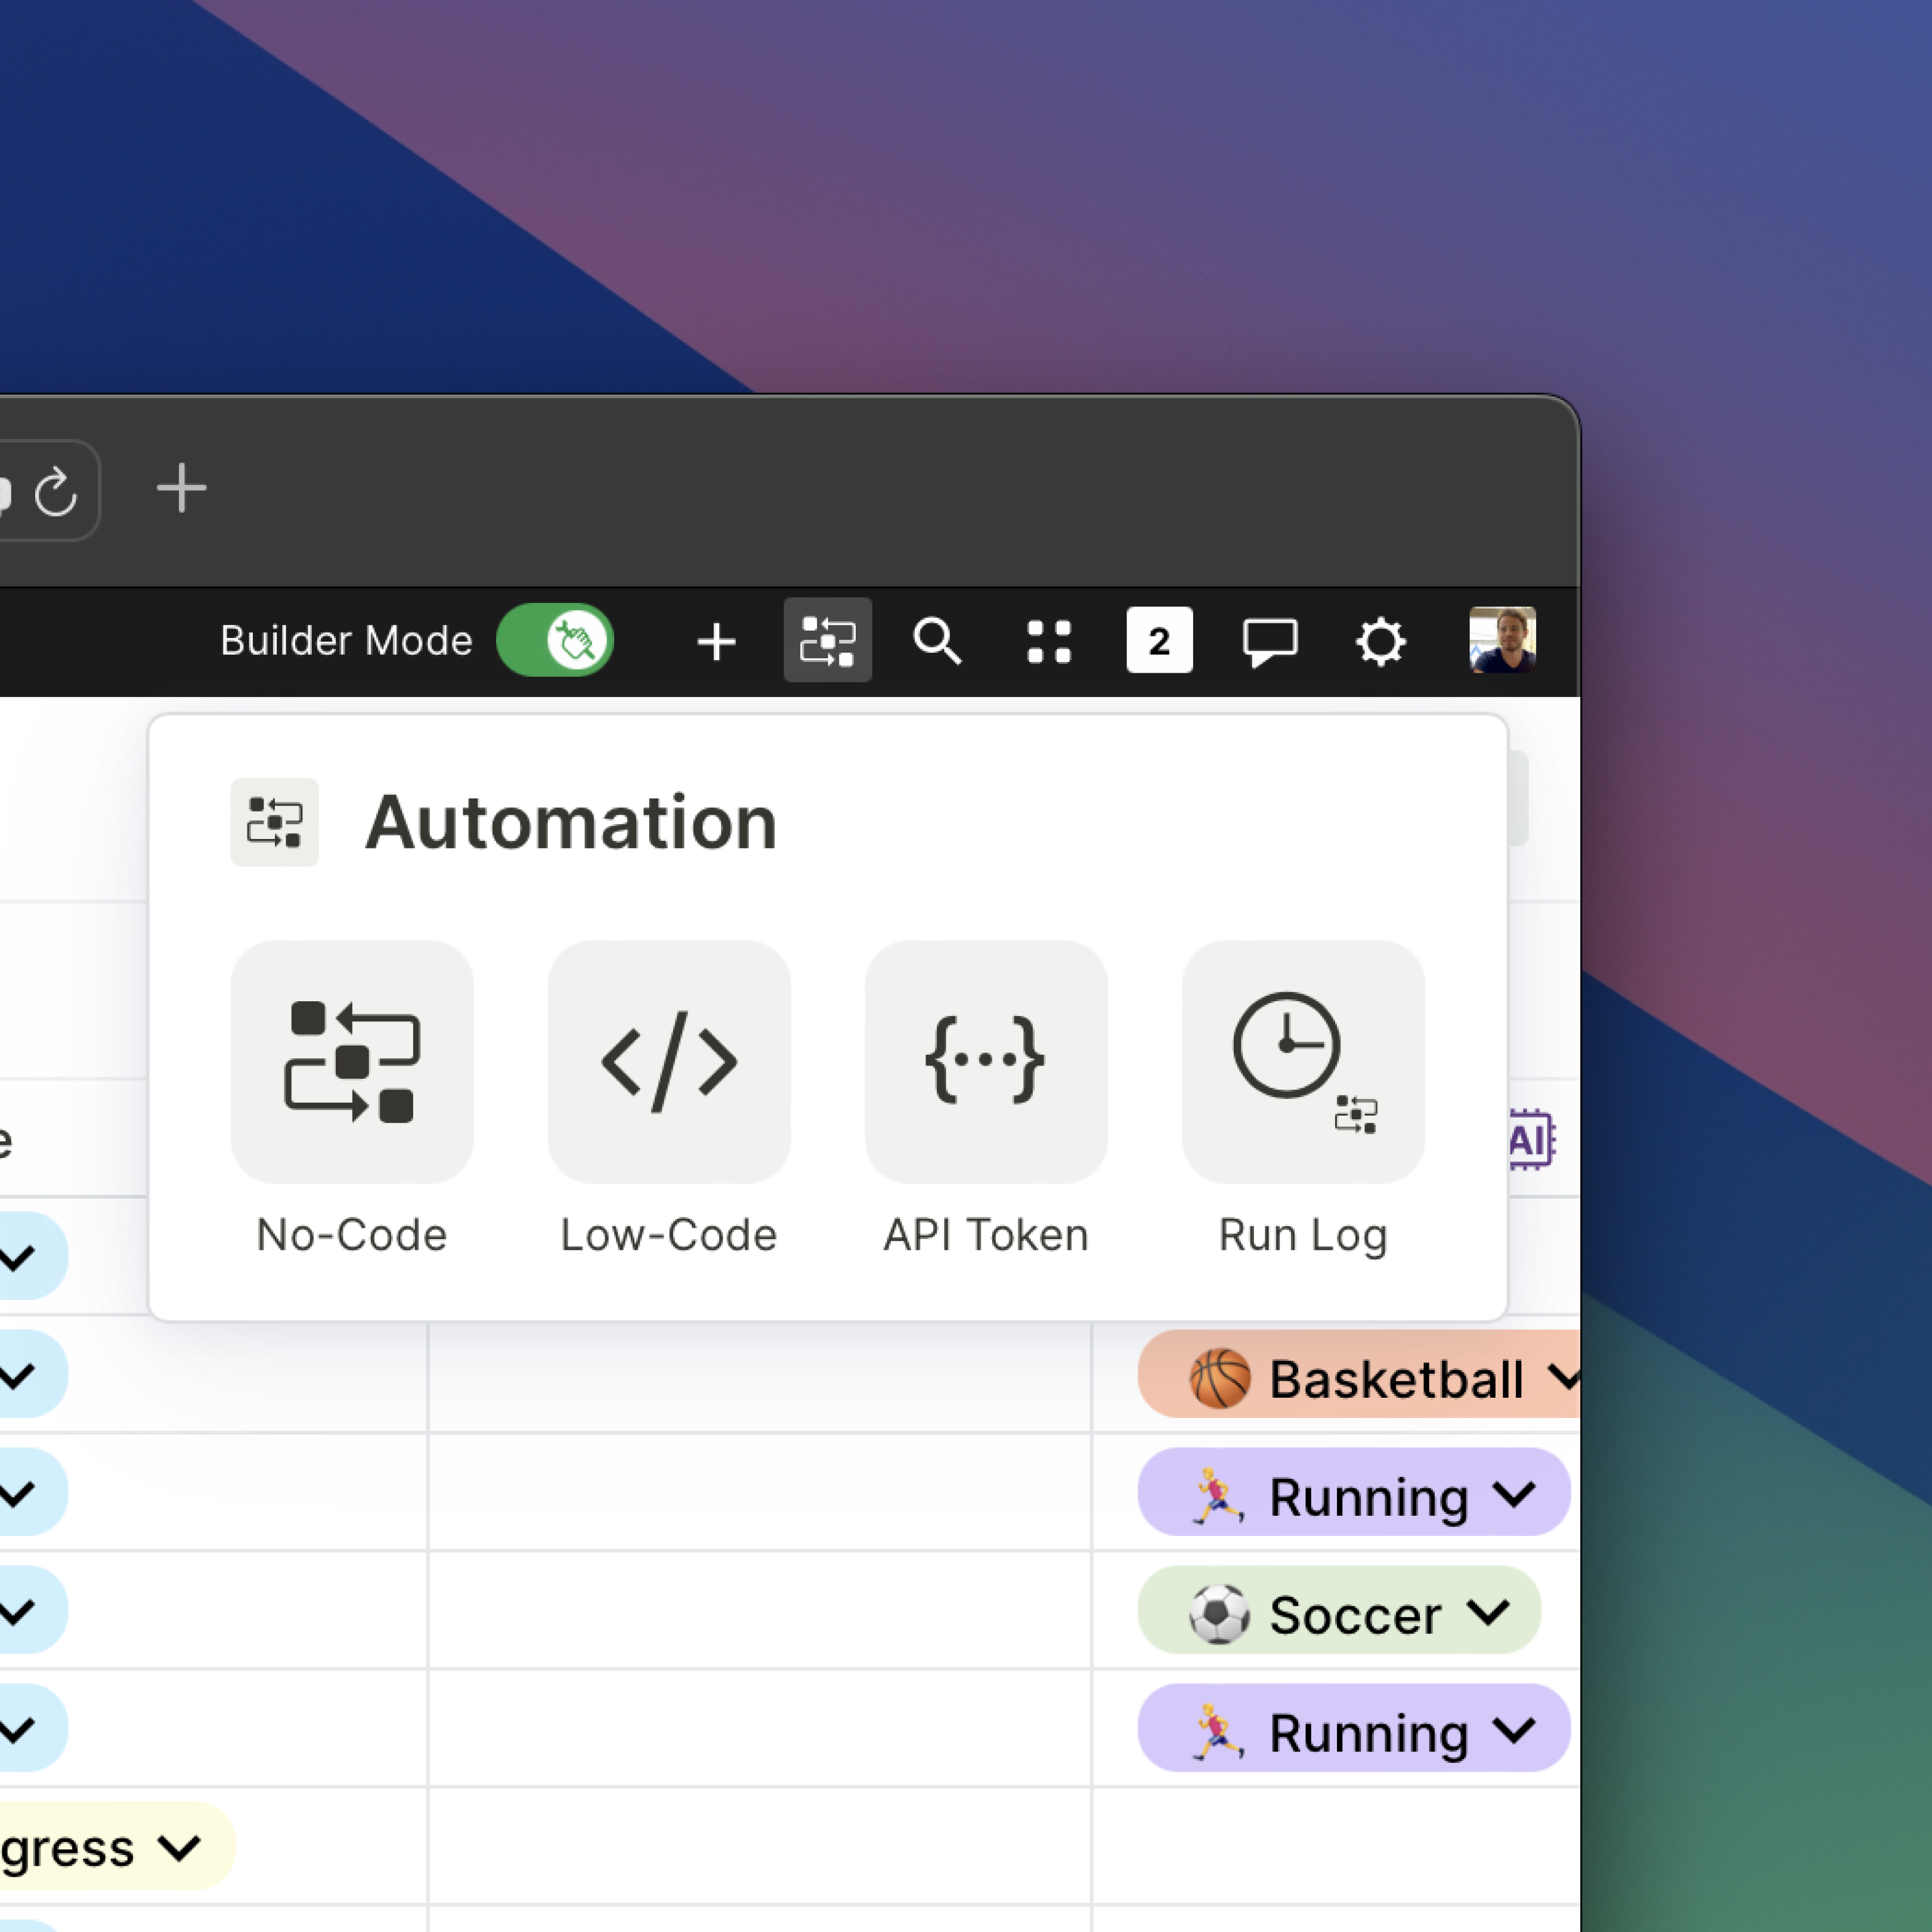
Task: Click the plus icon beside Builder Mode
Action: [716, 641]
